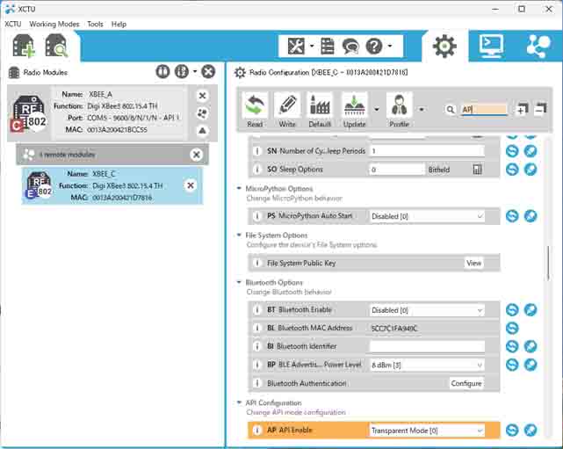Select the XBEE_A radio module entry
This screenshot has width=563, height=449.
(x=112, y=112)
